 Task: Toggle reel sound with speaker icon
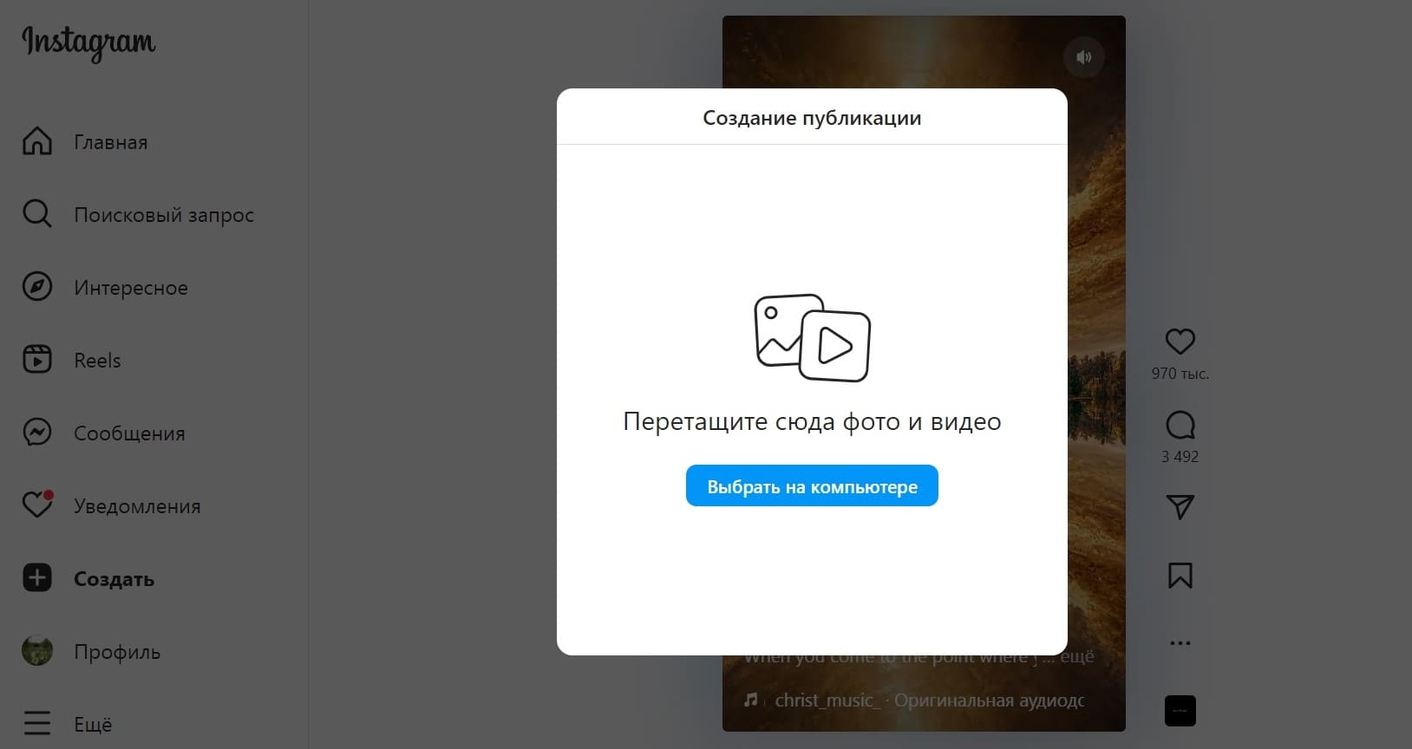(x=1083, y=57)
